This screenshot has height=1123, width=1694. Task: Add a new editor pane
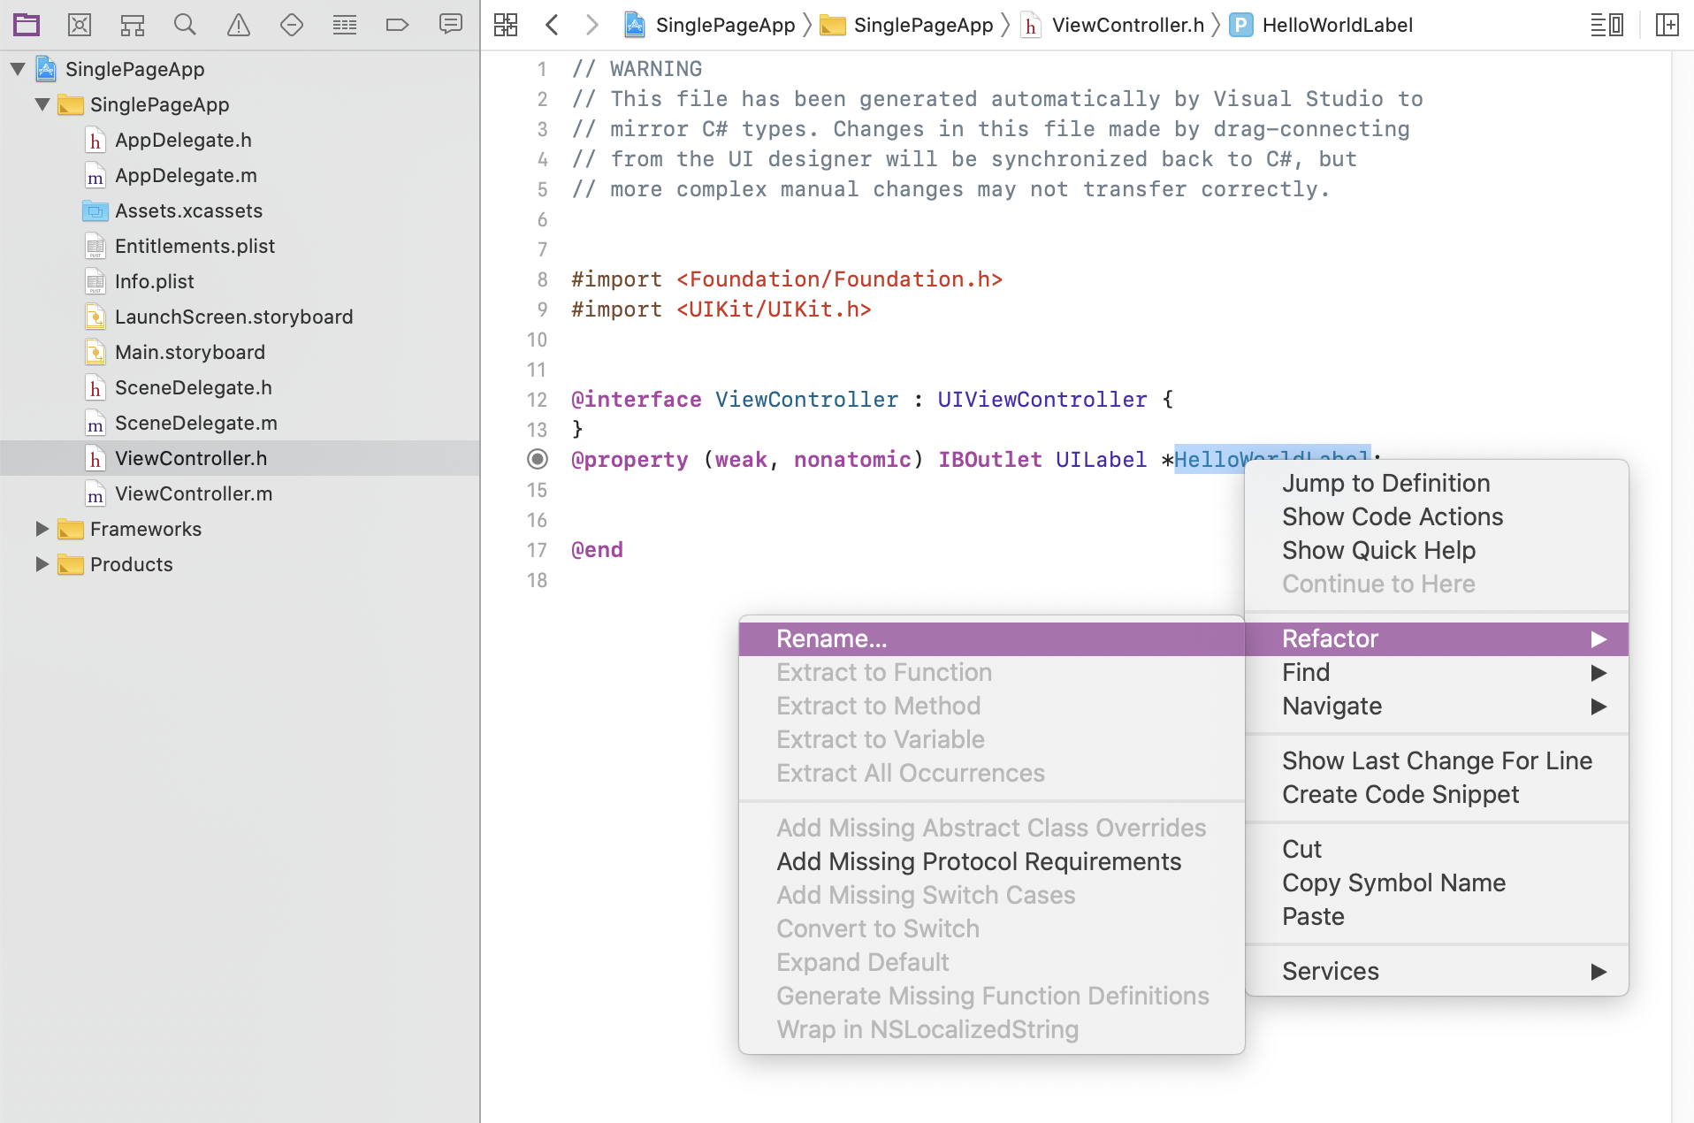[x=1667, y=25]
